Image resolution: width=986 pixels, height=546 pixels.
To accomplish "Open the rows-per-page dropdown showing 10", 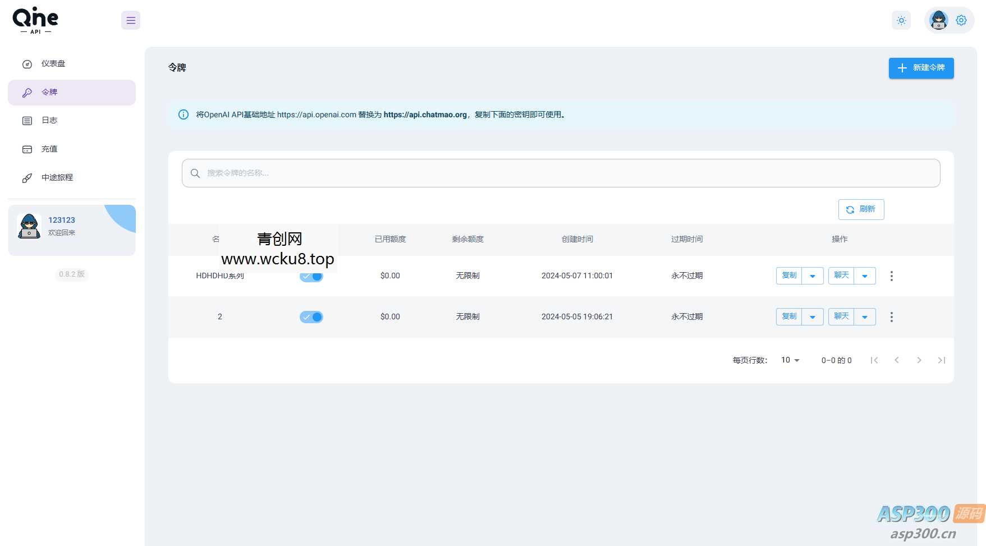I will 790,360.
